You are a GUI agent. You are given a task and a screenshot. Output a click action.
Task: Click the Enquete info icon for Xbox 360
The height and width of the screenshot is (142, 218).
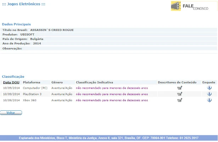point(209,100)
